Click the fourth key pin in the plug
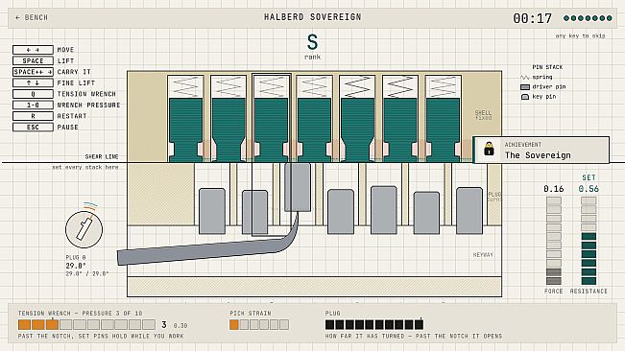The width and height of the screenshot is (625, 351). click(341, 212)
